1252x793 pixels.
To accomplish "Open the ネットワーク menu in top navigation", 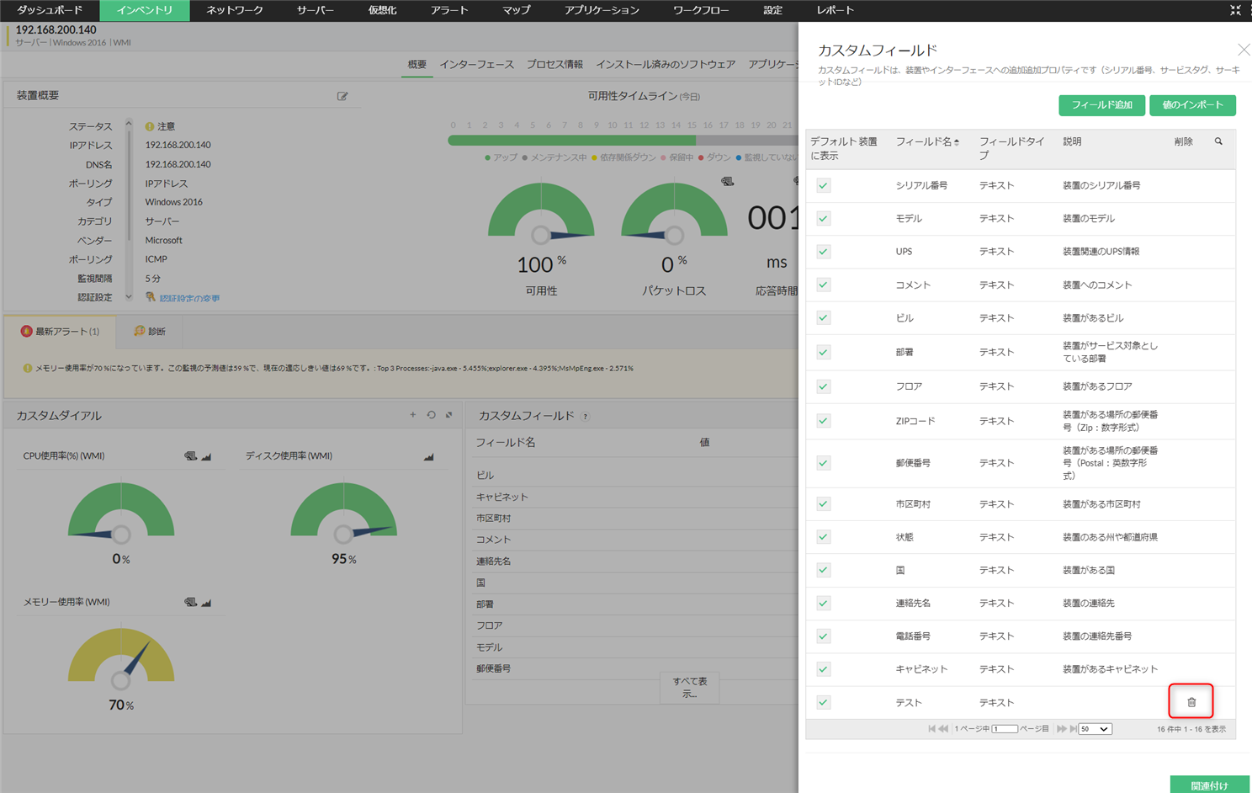I will [235, 10].
